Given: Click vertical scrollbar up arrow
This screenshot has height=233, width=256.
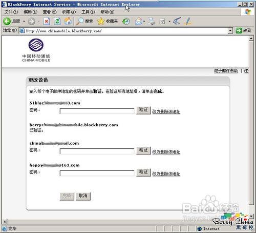Looking at the screenshot, I should coord(251,38).
